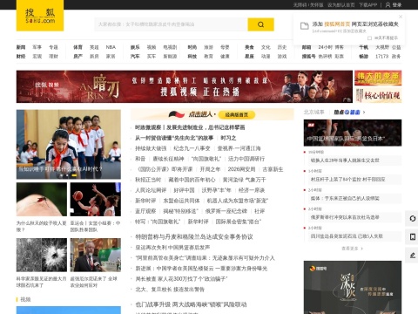Open the 好评中国 headline

pyautogui.click(x=184, y=190)
